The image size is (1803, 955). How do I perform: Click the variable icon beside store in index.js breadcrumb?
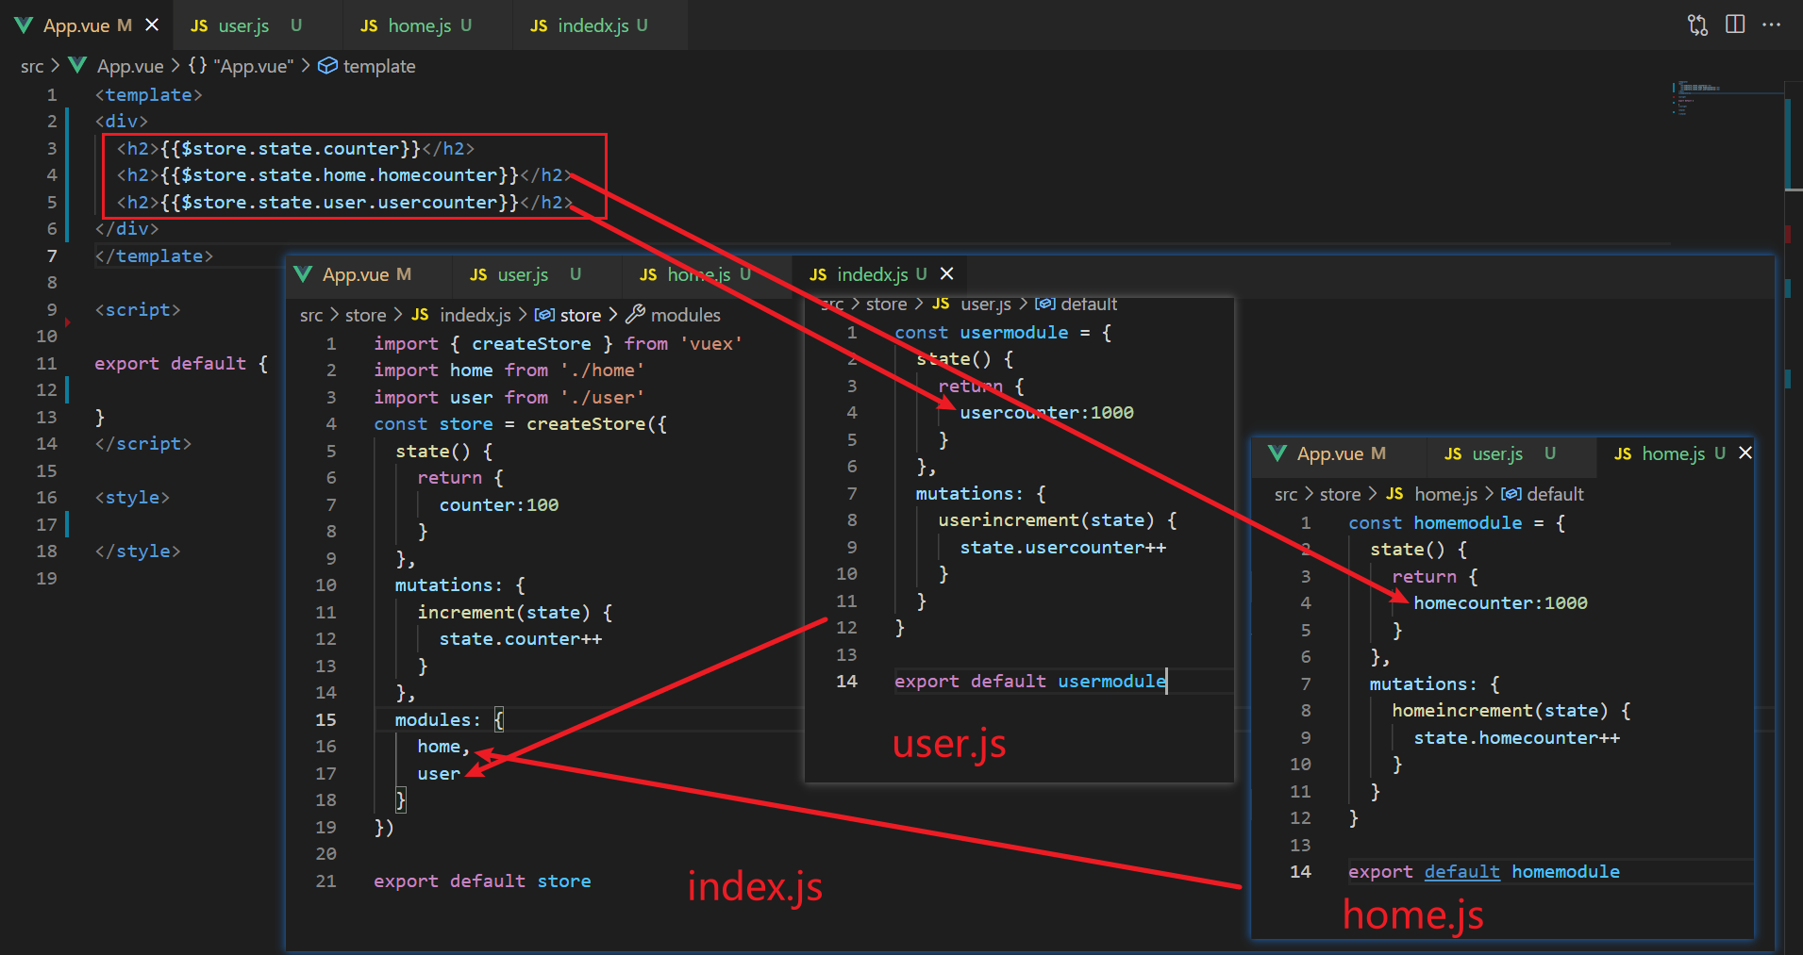pos(544,315)
